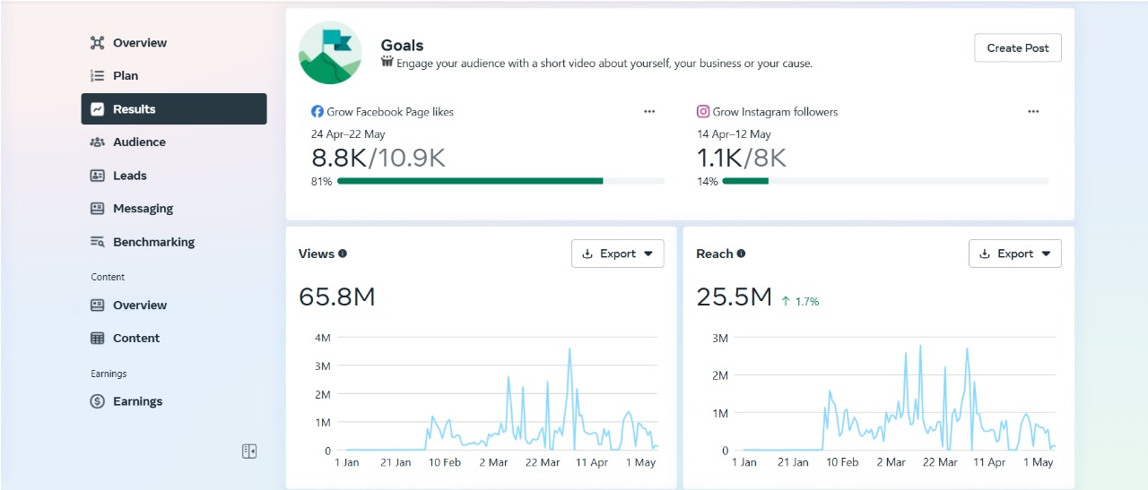Click the Views info icon
The width and height of the screenshot is (1148, 490).
click(x=343, y=254)
